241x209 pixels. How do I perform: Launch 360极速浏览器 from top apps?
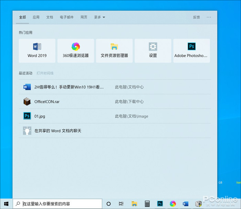click(x=76, y=51)
